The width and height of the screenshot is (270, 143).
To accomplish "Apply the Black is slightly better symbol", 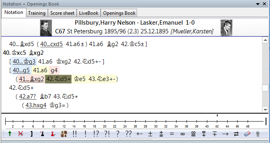I will (x=204, y=134).
